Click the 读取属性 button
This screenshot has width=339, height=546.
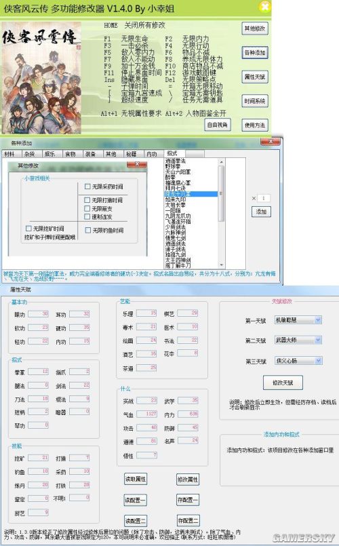pyautogui.click(x=136, y=479)
